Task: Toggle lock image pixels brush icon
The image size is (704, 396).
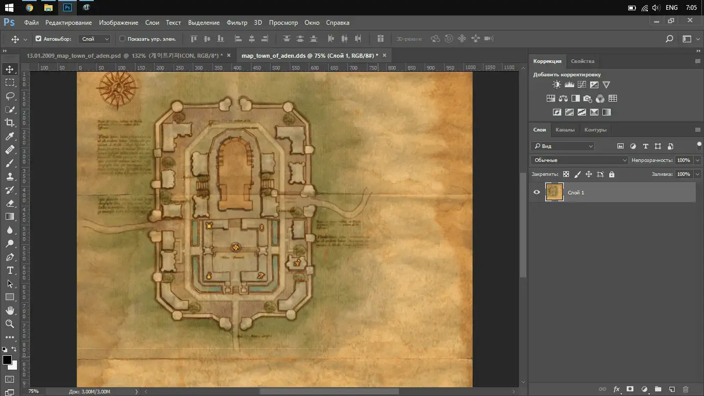Action: pyautogui.click(x=577, y=174)
